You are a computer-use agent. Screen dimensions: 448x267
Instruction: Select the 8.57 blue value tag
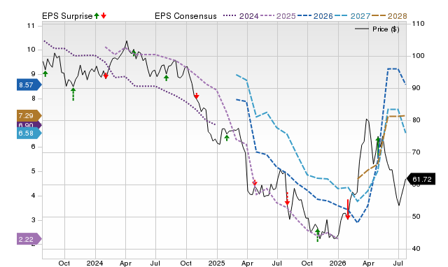coord(29,85)
